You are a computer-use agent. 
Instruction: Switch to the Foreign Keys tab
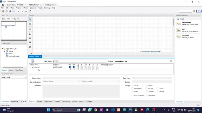click(x=48, y=101)
